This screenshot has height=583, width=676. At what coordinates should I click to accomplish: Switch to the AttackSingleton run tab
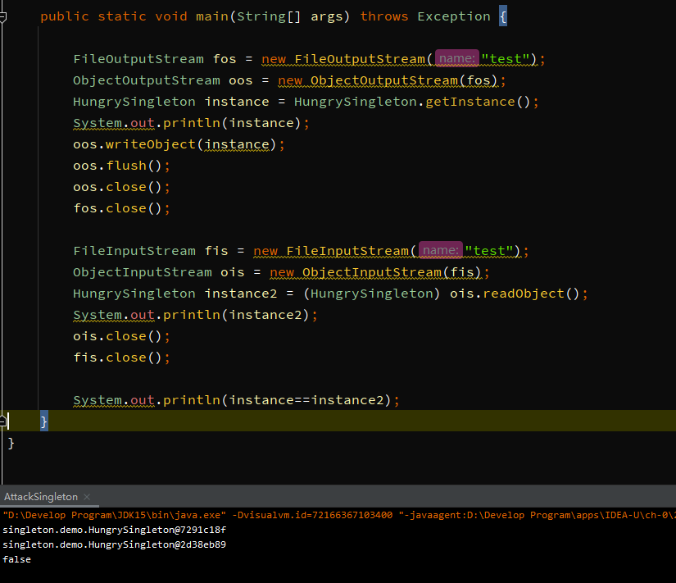click(41, 497)
